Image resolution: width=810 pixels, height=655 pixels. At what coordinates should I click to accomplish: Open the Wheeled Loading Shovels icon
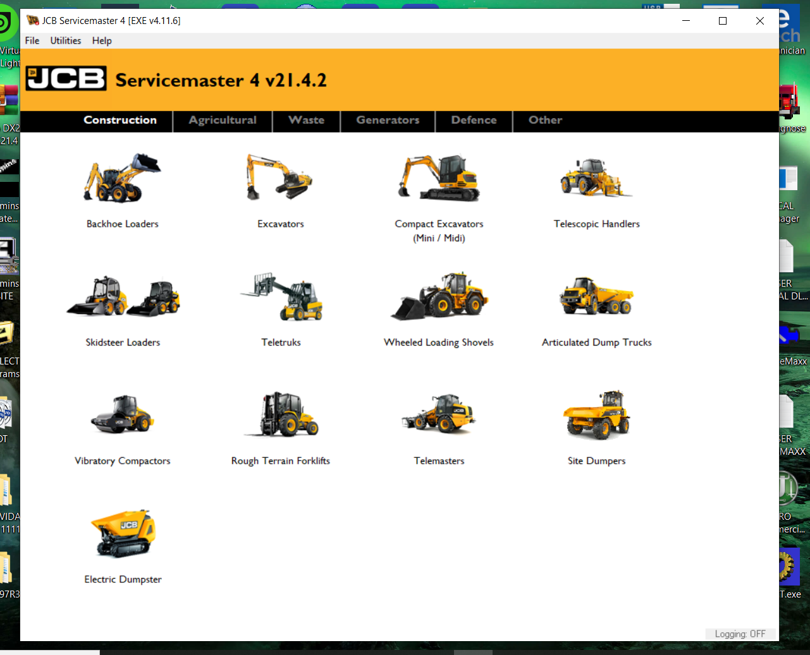pos(439,297)
